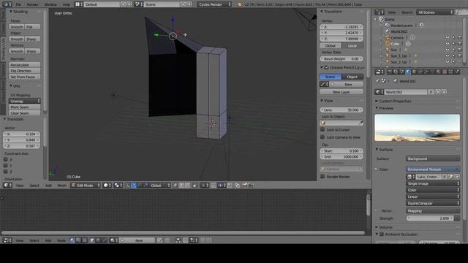Toggle selectability arrow for Sun_1_Up
Viewport: 468px width, 263px height.
click(453, 56)
